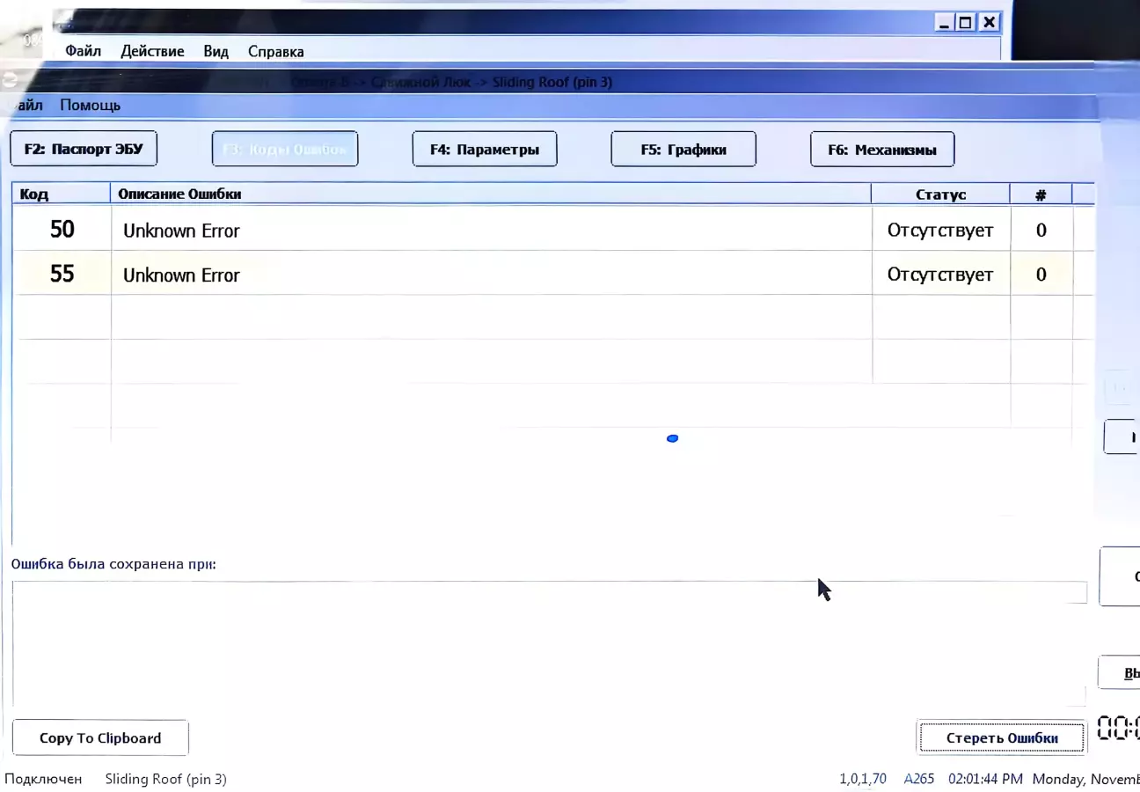Image resolution: width=1140 pixels, height=792 pixels.
Task: Go to F6: Механизмы
Action: tap(881, 150)
